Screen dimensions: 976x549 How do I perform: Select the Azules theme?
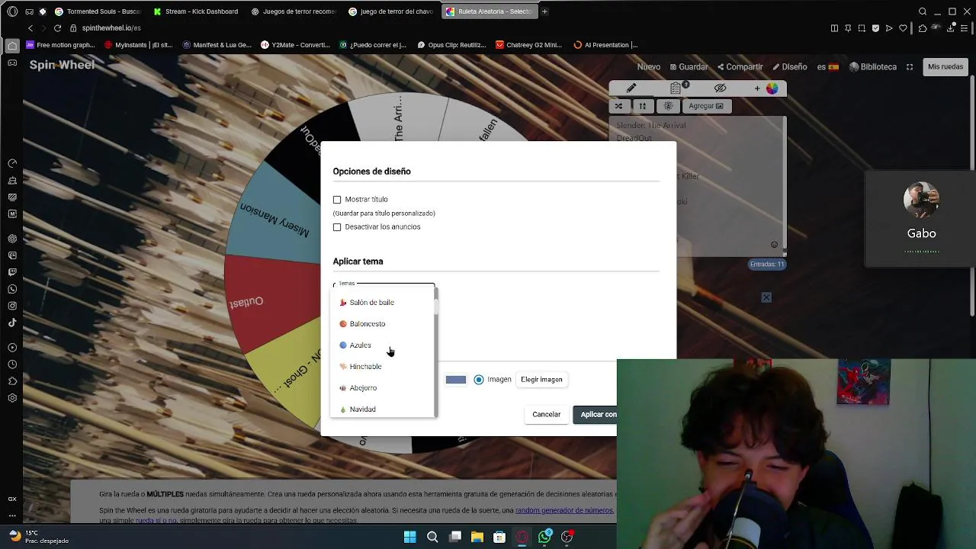(x=382, y=345)
